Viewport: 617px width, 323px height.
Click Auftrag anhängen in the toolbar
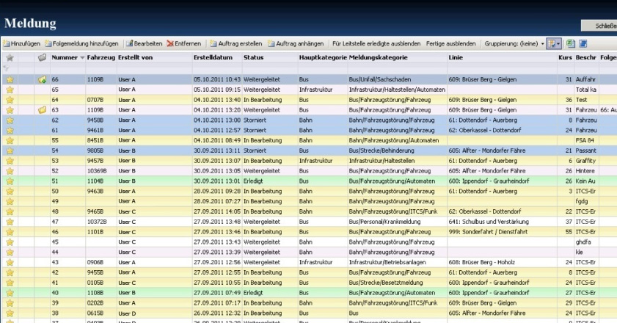pyautogui.click(x=296, y=44)
